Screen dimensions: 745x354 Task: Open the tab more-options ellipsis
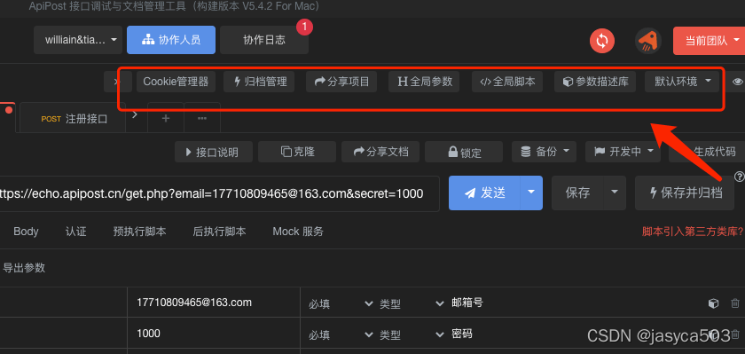tap(202, 118)
